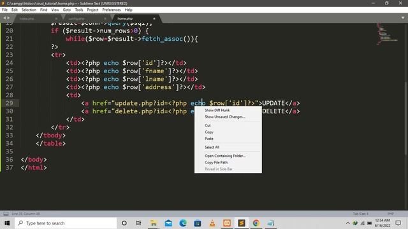Open the Goto menu
The width and height of the screenshot is (408, 229).
(x=66, y=10)
